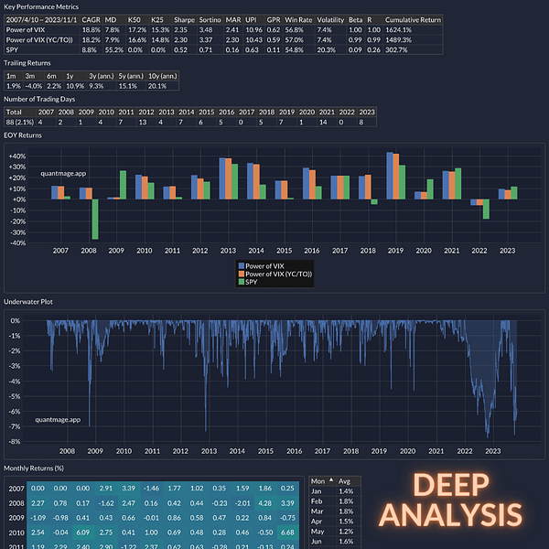Click the orange Power of VIX (YC/TO) legend swatch

[x=242, y=274]
